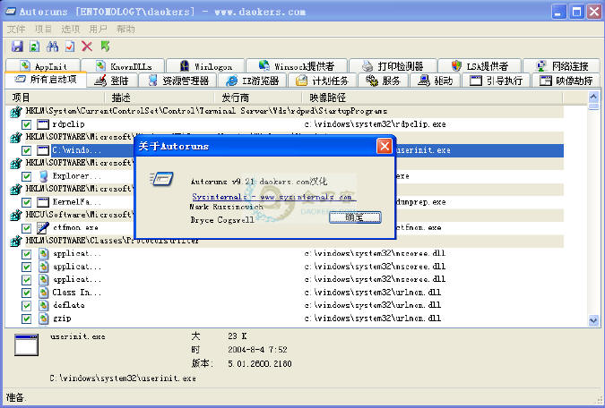Screen dimensions: 605x408
Task: Close the 关于Autoruns dialog
Action: click(385, 147)
